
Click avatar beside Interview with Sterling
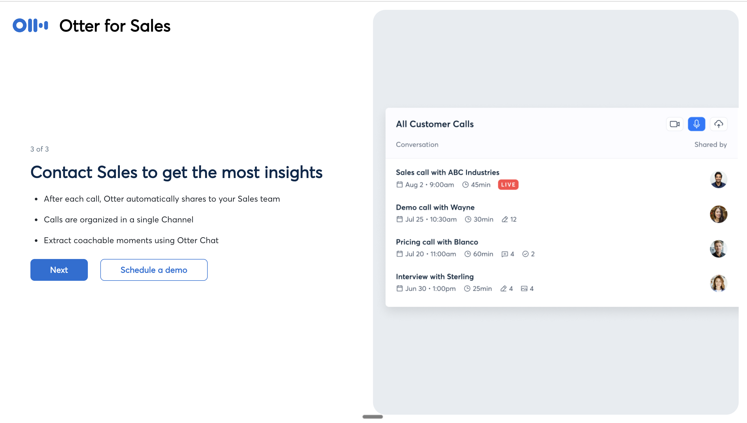point(718,283)
